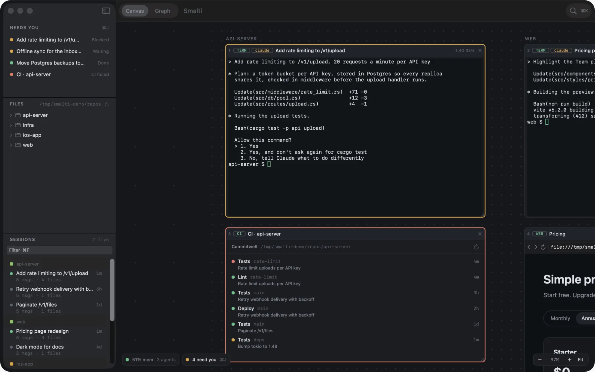Click the sessions list scrollbar
Screen dimensions: 595x372
click(112, 290)
